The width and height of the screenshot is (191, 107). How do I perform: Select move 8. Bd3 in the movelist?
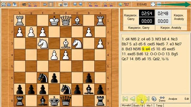coord(127,49)
